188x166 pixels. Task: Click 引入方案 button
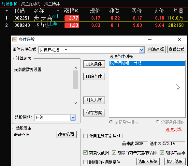coord(94,100)
